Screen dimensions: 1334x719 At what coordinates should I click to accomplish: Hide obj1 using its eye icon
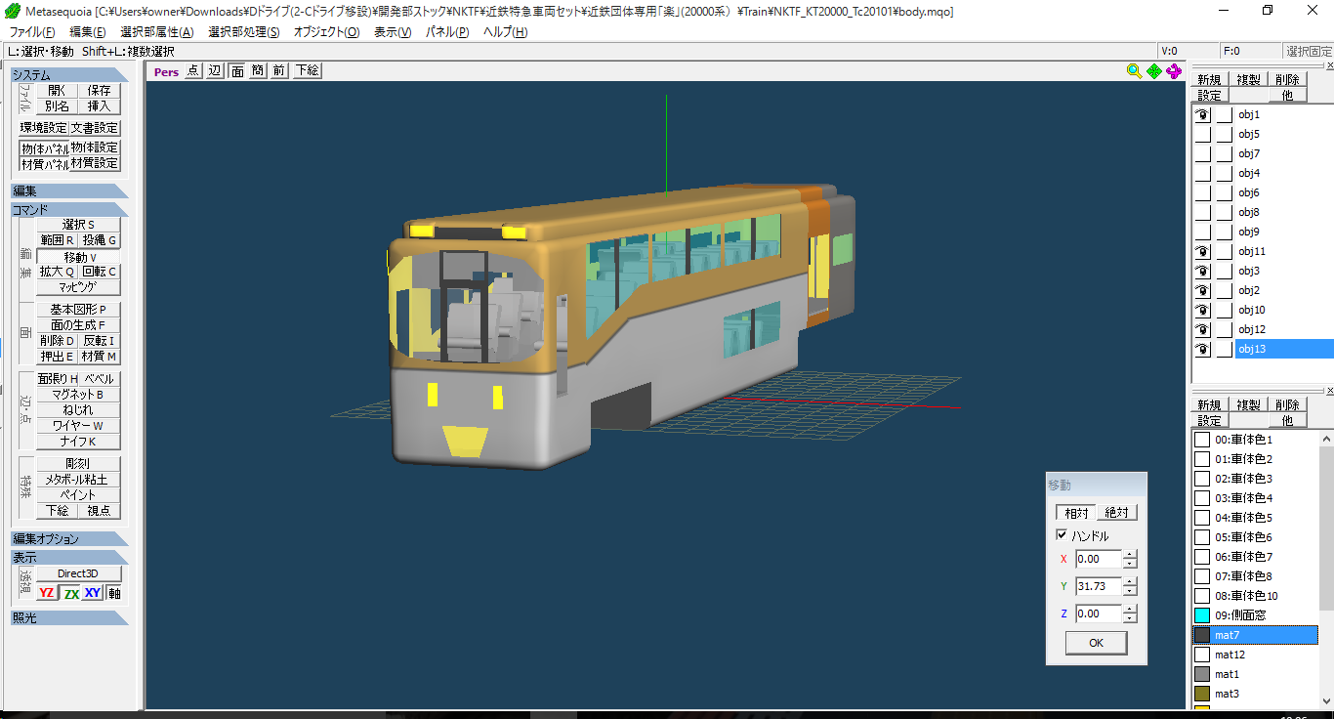click(x=1203, y=114)
